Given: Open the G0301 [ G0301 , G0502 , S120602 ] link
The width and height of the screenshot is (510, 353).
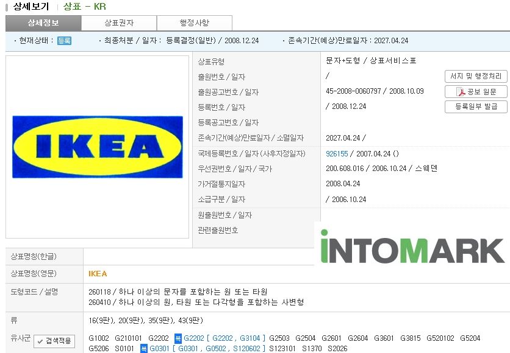Looking at the screenshot, I should click(x=207, y=349).
